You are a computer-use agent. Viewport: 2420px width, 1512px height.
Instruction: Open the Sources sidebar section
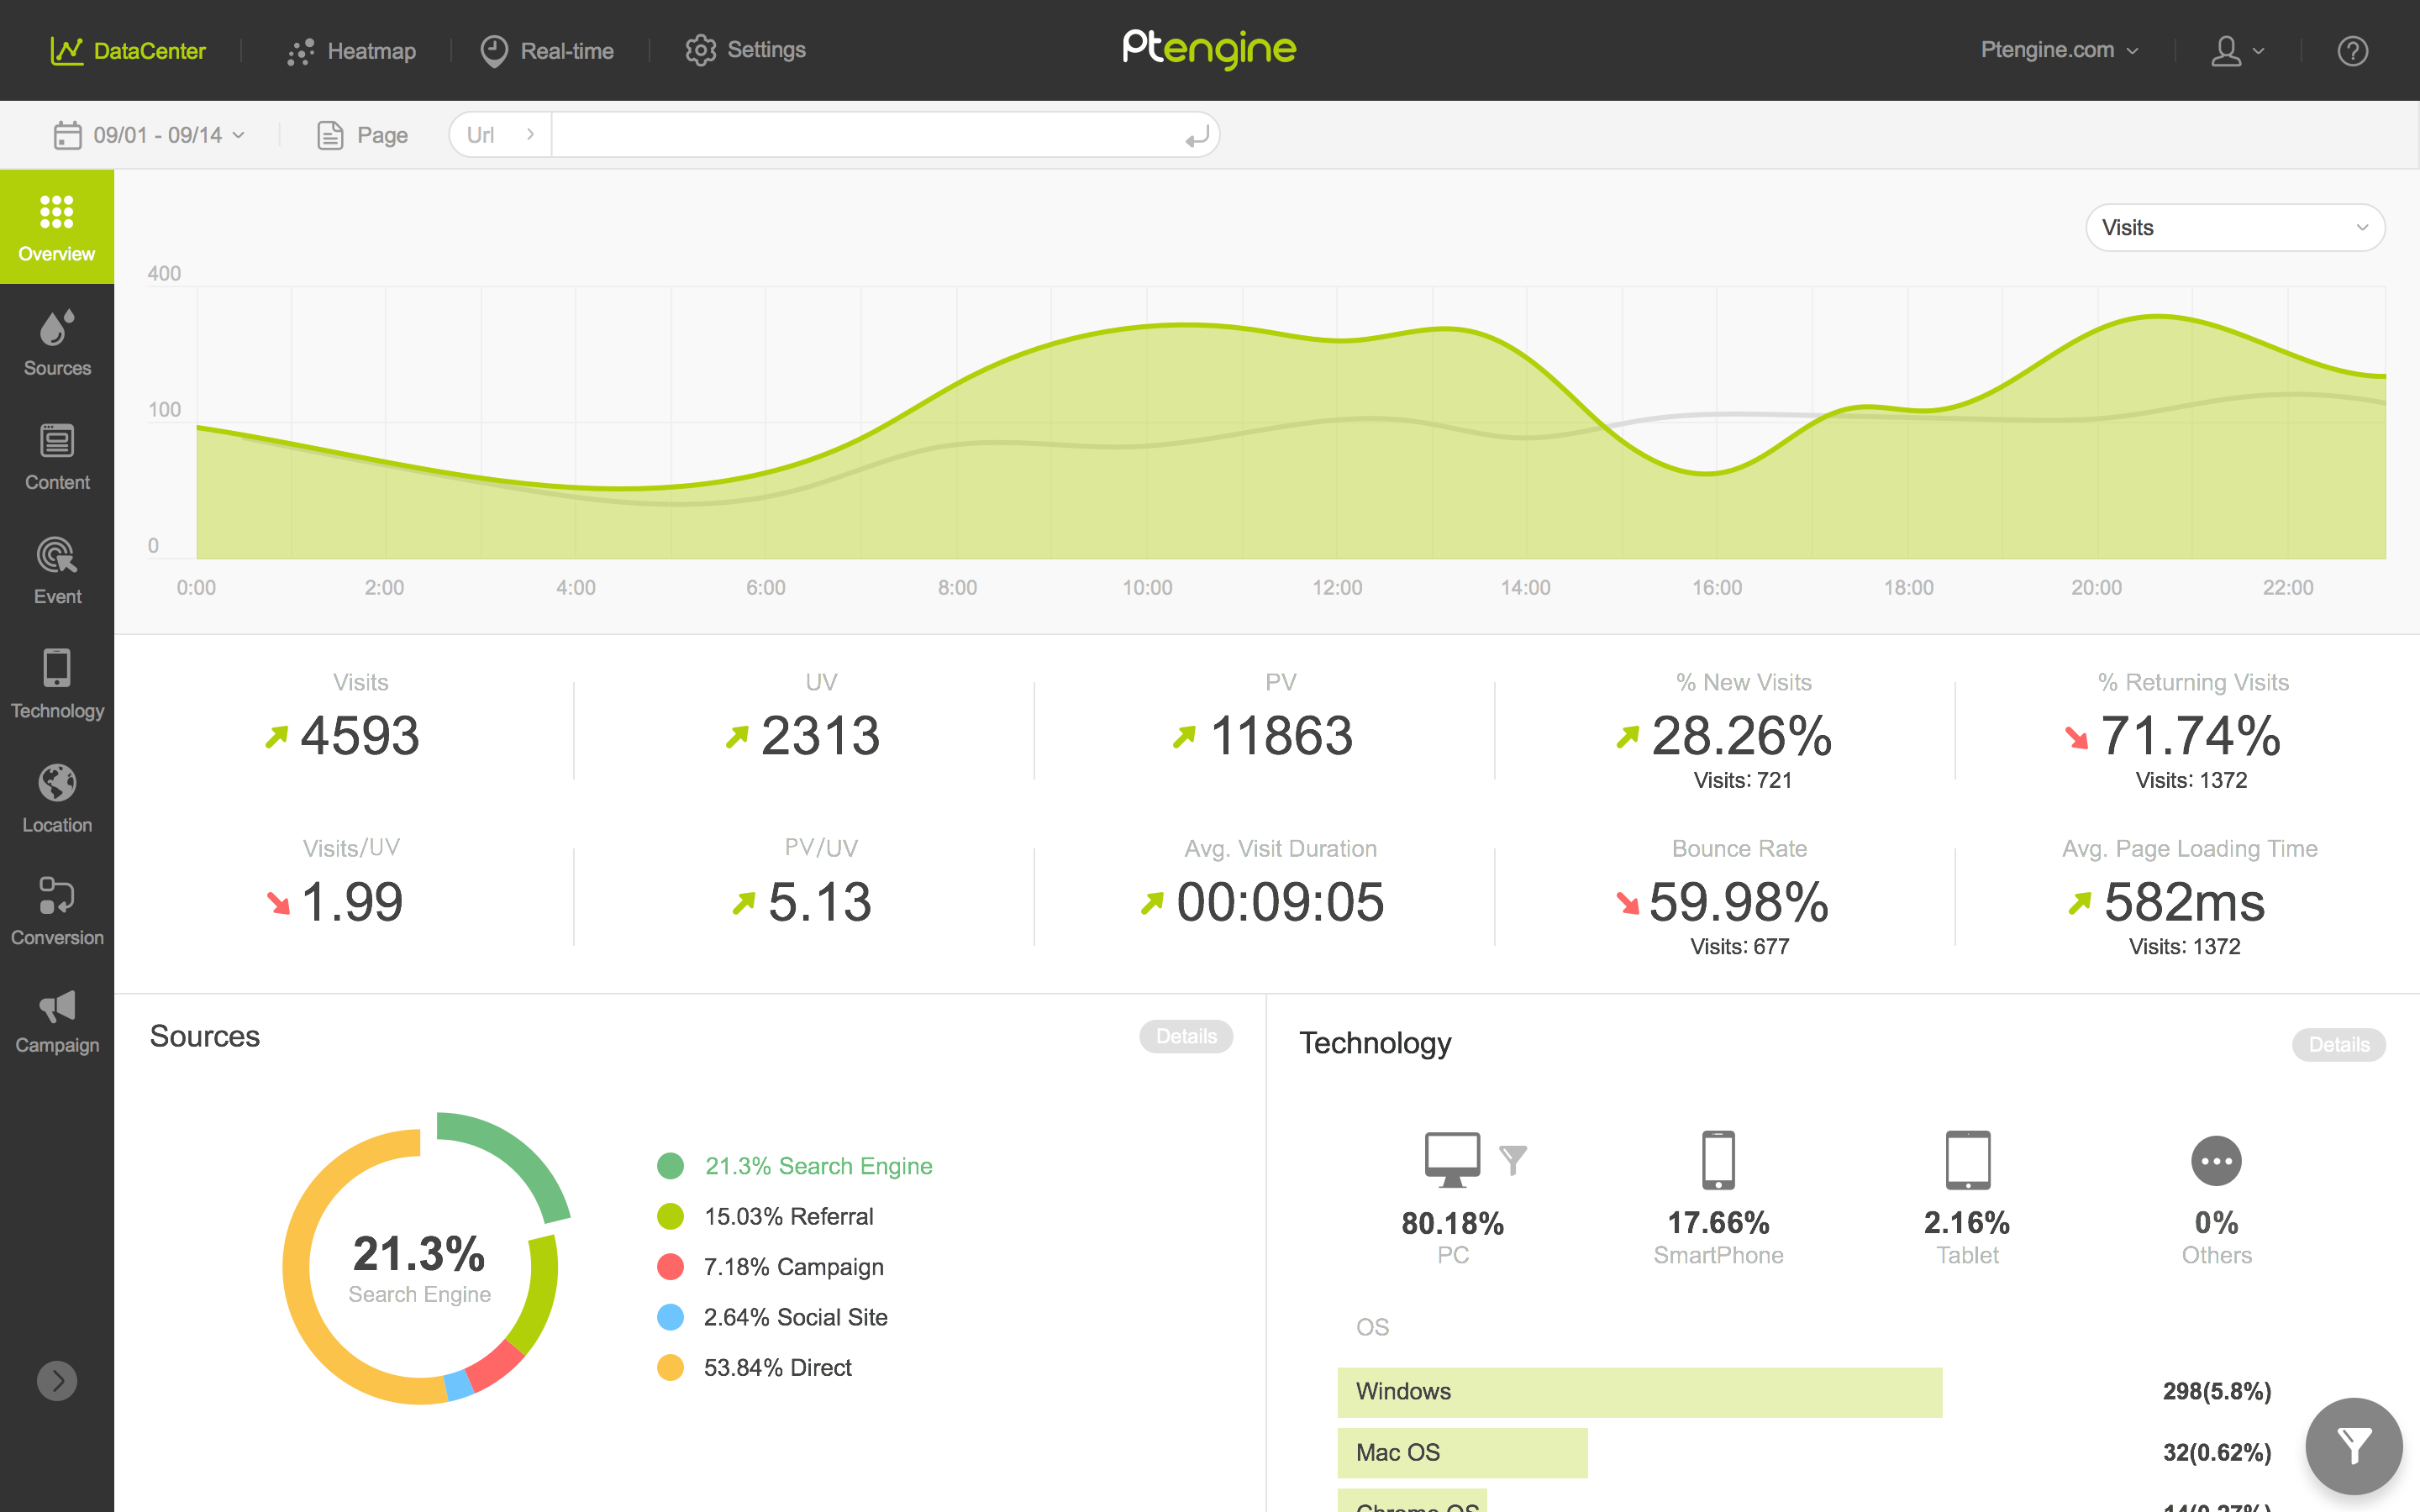[57, 342]
